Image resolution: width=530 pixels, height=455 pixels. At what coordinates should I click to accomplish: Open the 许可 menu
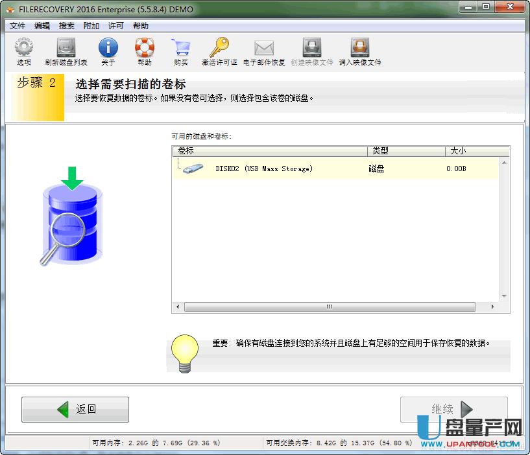point(116,26)
